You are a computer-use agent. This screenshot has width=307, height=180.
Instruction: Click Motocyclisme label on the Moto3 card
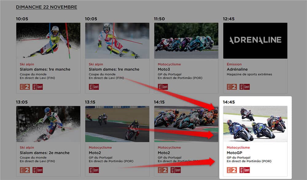click(169, 64)
